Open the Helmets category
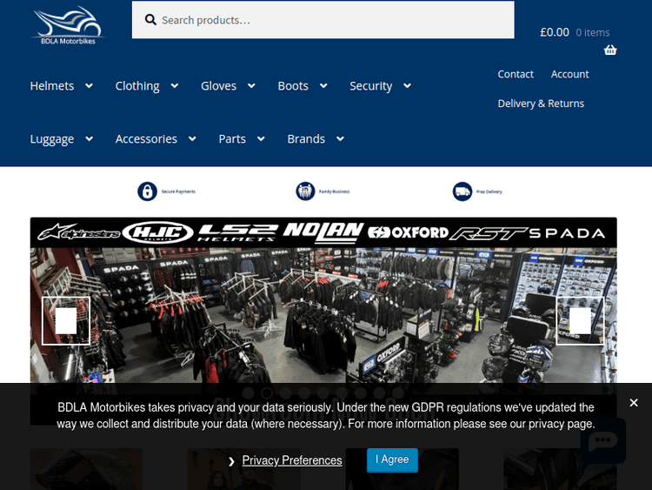Viewport: 652px width, 490px height. (x=52, y=86)
